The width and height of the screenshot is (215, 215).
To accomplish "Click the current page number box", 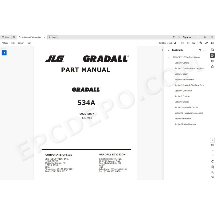I will tap(212, 140).
